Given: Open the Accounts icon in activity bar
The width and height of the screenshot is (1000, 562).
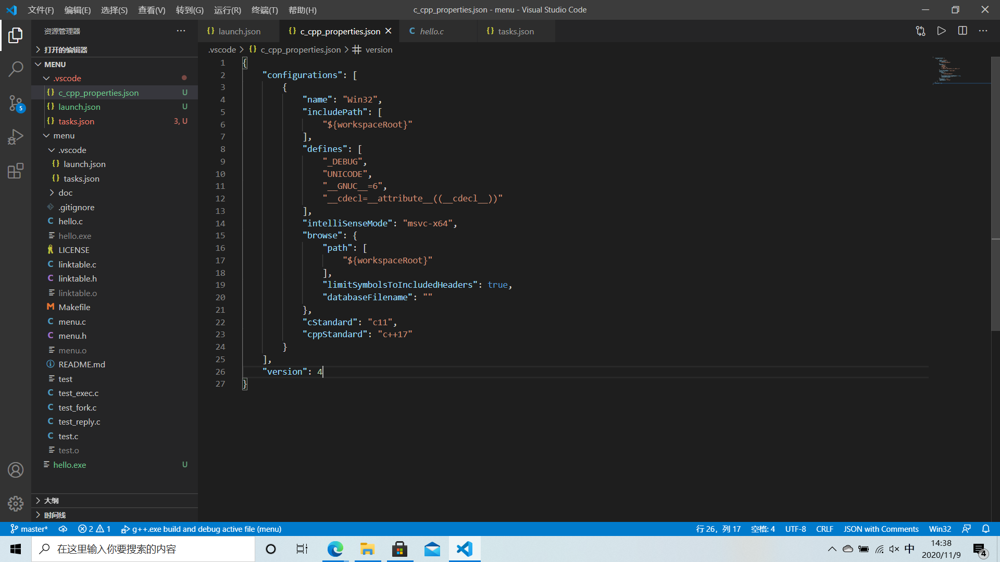Looking at the screenshot, I should click(x=16, y=470).
